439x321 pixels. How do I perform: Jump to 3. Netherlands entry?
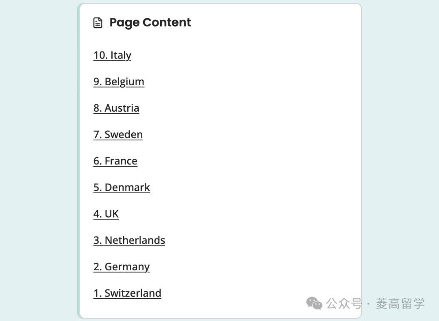click(x=129, y=240)
